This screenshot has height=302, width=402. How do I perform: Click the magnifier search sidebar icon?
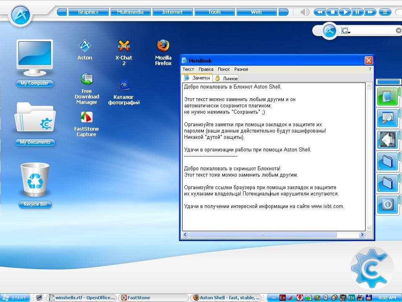click(x=387, y=118)
